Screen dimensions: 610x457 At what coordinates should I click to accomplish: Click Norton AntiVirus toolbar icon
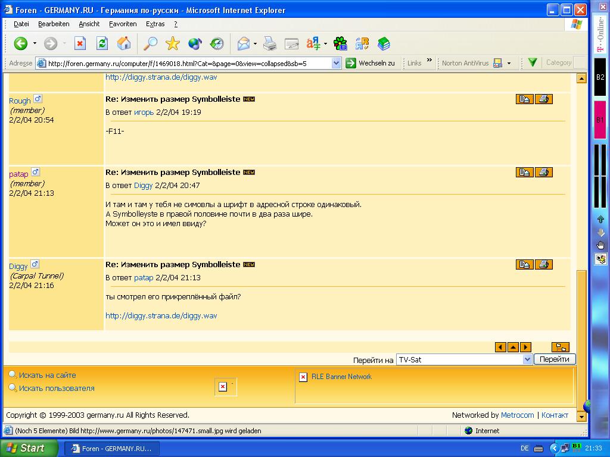click(497, 63)
